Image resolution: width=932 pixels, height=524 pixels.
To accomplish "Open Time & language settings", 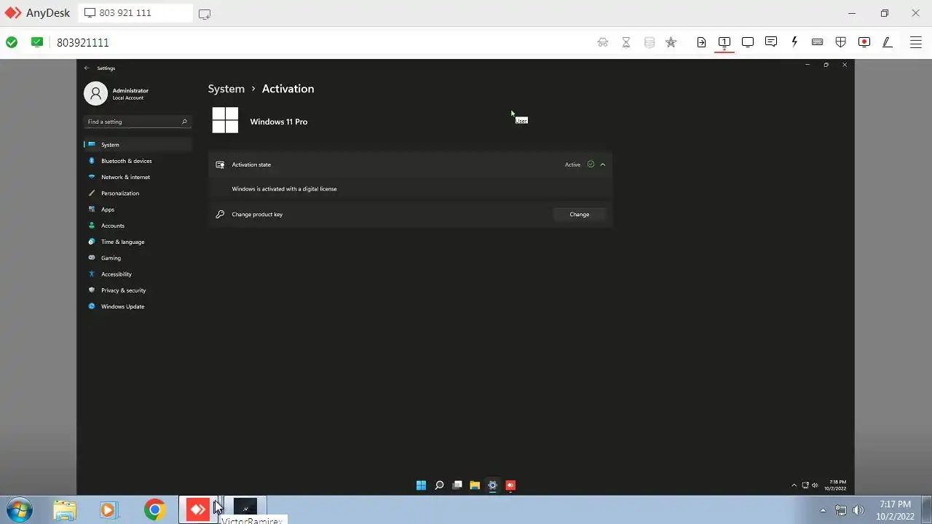I will coord(138,242).
